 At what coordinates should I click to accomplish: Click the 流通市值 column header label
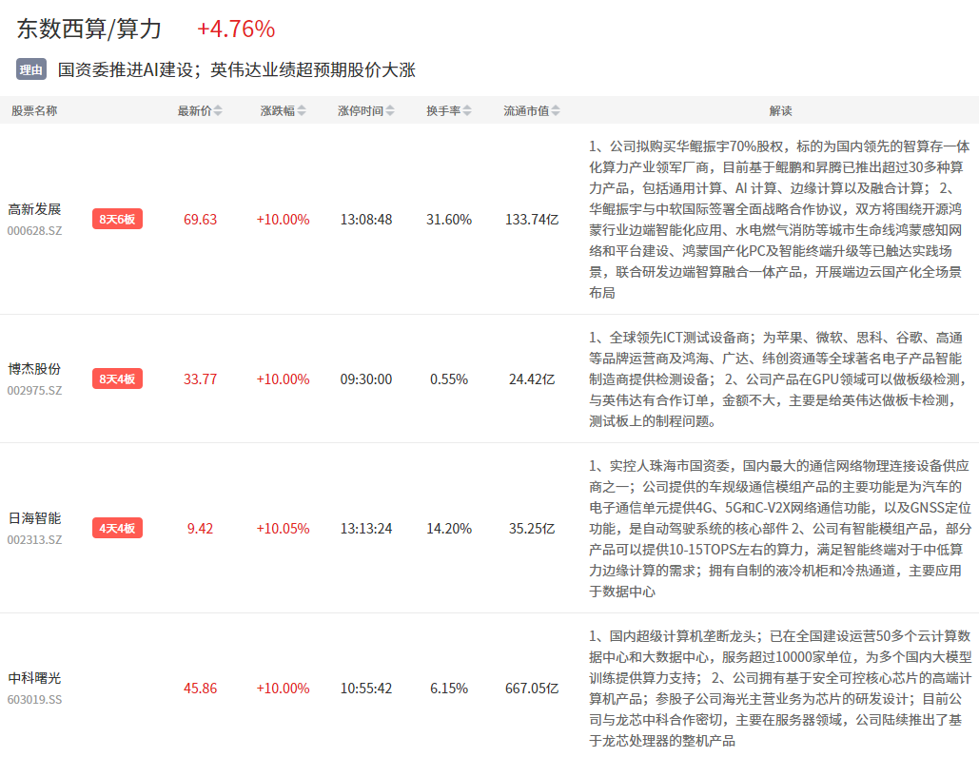pyautogui.click(x=526, y=111)
